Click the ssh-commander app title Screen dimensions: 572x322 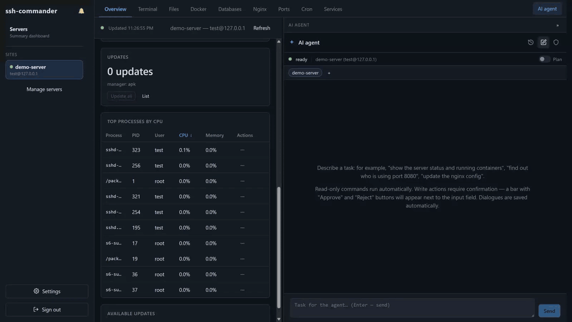click(x=31, y=11)
